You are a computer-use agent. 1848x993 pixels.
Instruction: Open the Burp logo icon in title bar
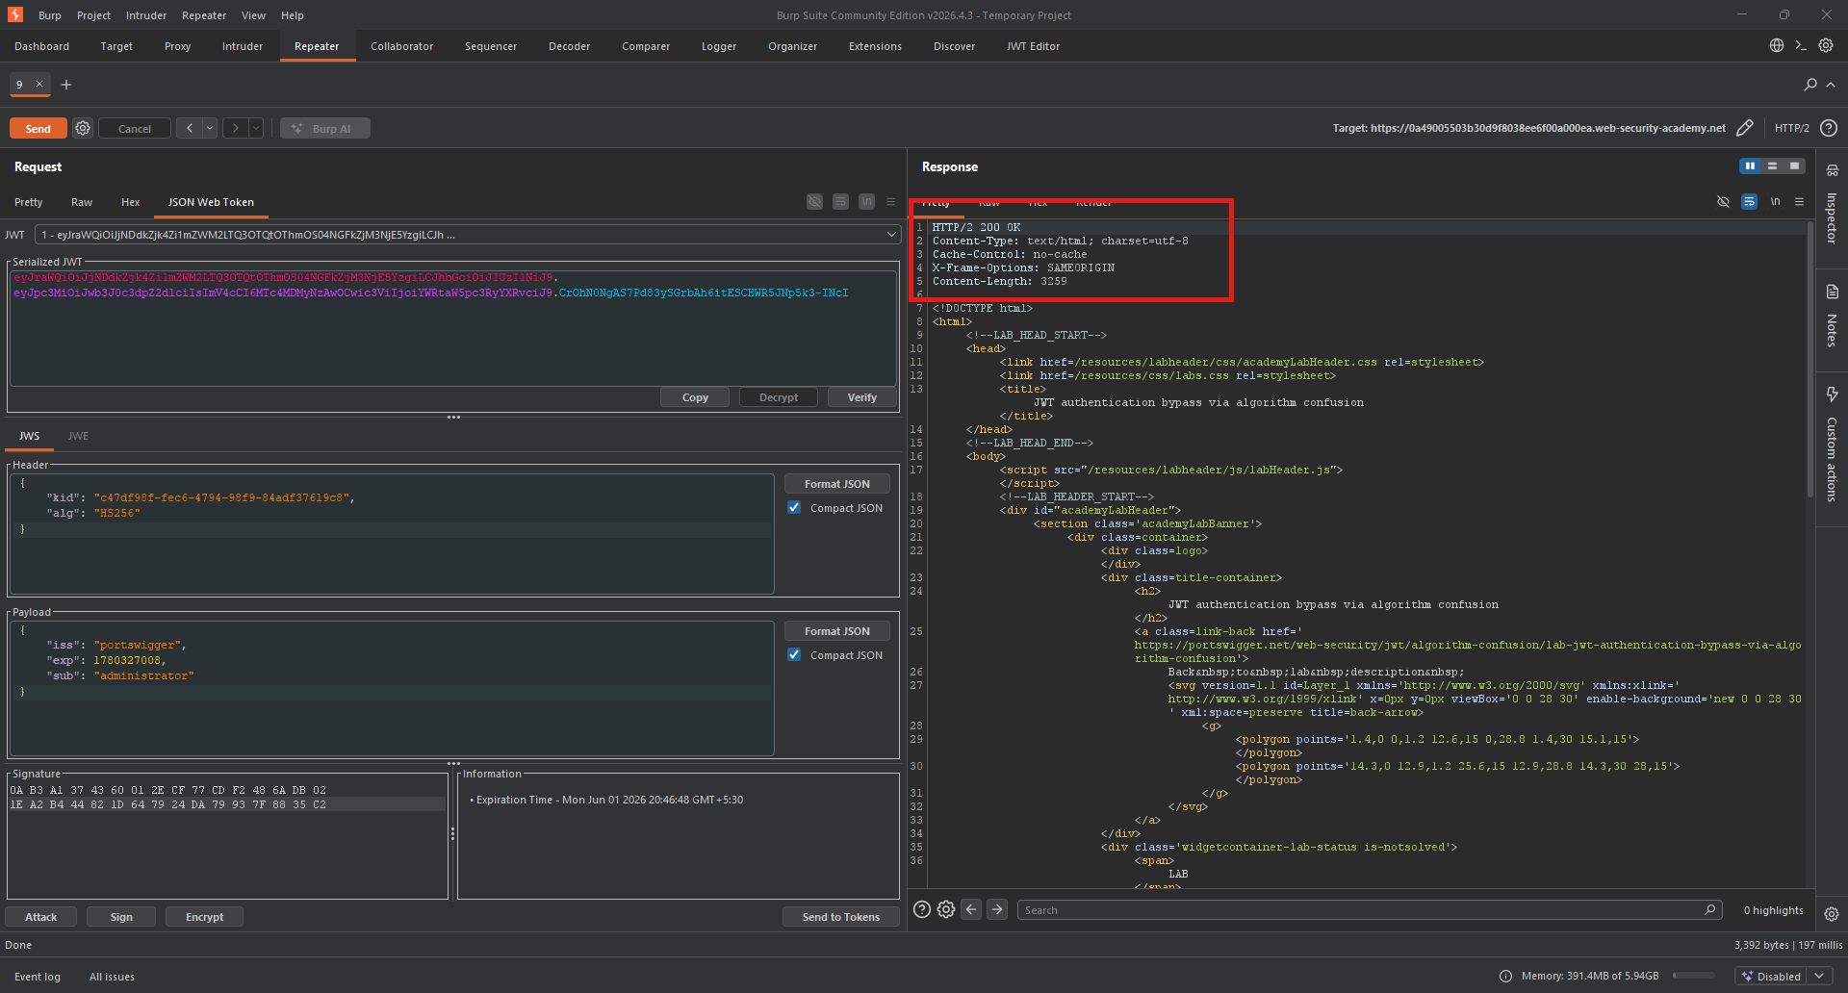(x=14, y=14)
